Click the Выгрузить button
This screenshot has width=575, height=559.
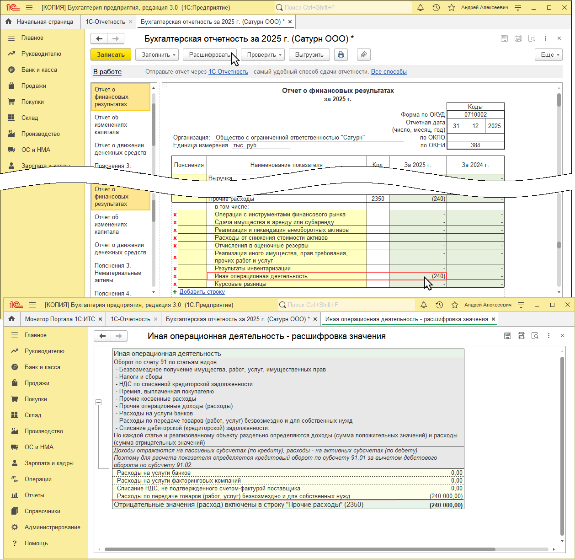click(x=309, y=54)
